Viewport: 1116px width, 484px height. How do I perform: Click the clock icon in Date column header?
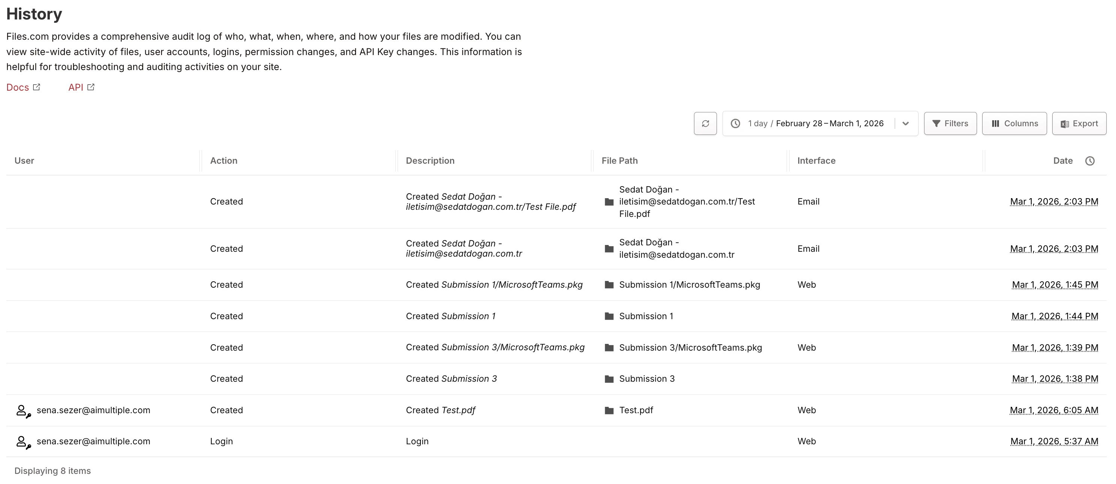[1090, 161]
